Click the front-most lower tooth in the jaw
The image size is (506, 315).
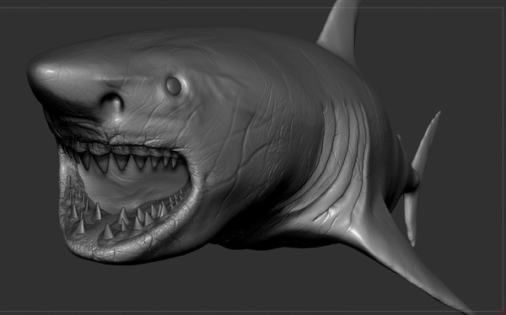point(108,232)
